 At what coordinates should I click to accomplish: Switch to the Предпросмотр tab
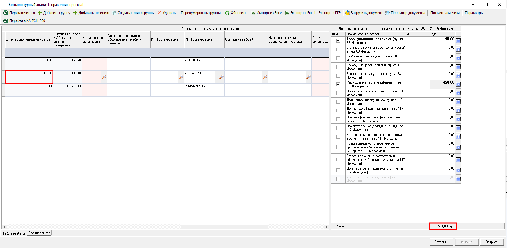39,233
